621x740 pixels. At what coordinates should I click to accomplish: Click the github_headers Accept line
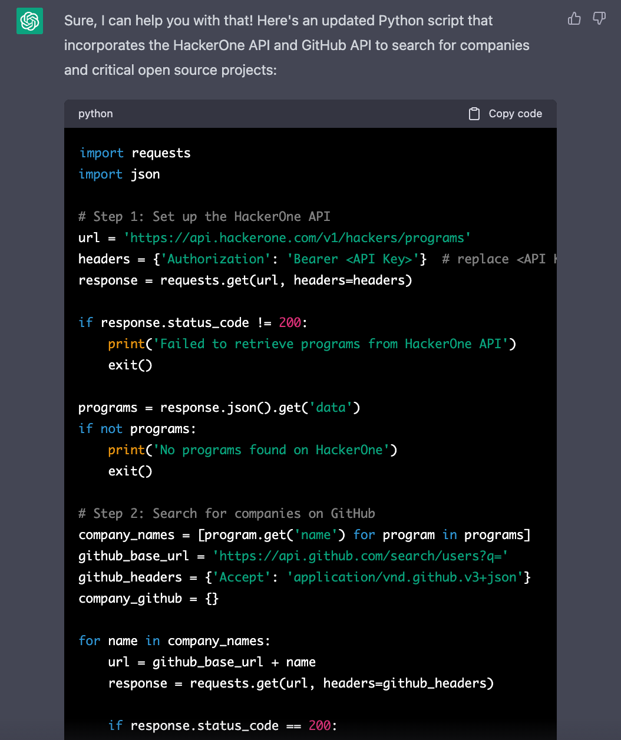305,577
